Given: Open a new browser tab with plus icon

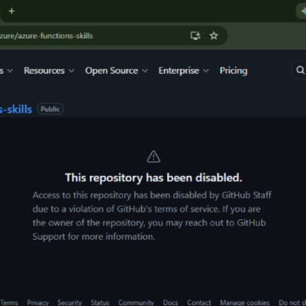Looking at the screenshot, I should tap(11, 11).
